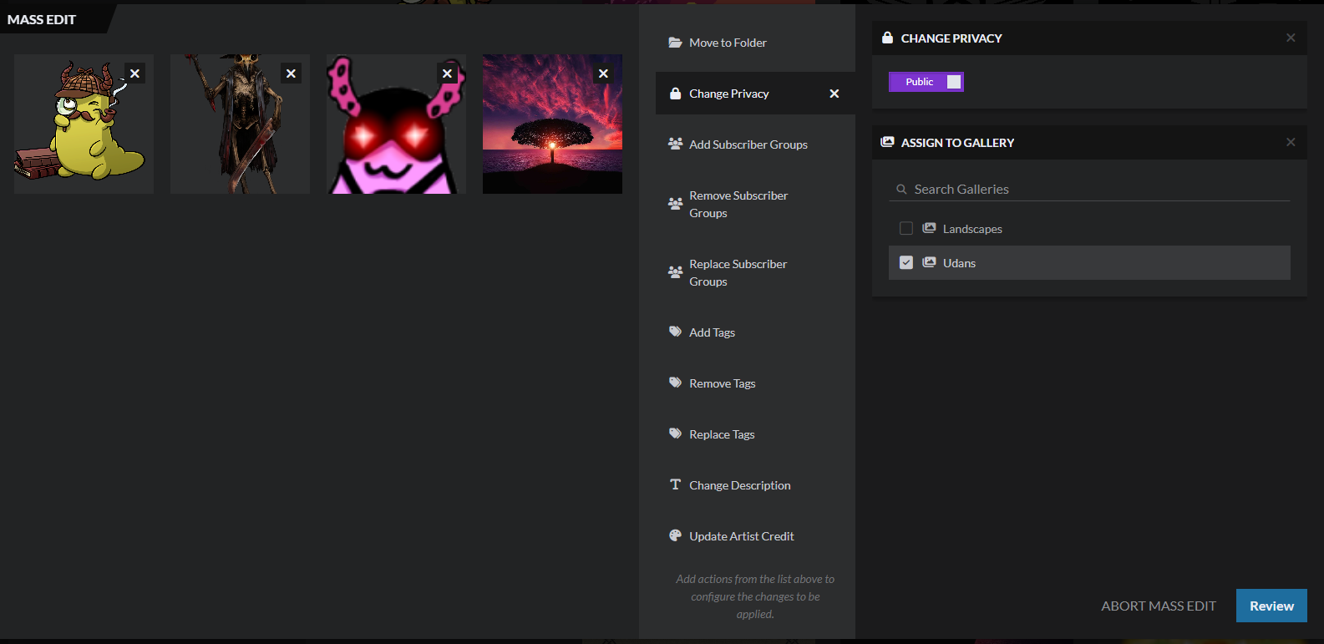Focus the Search Galleries field
The height and width of the screenshot is (644, 1324).
click(x=1089, y=190)
